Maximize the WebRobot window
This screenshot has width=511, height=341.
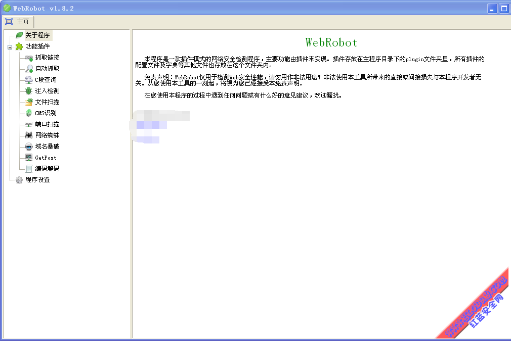504,9
